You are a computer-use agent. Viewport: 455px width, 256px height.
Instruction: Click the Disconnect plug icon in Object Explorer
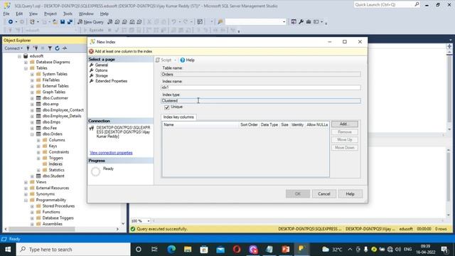[36, 48]
